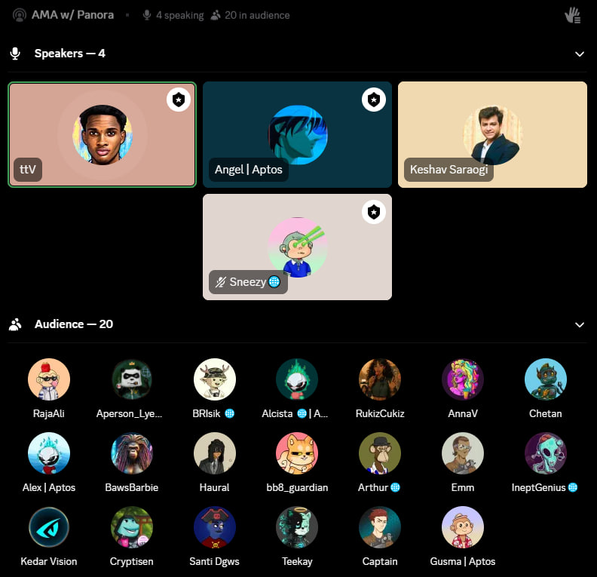
Task: Click the raise hand requests icon
Action: pos(573,16)
